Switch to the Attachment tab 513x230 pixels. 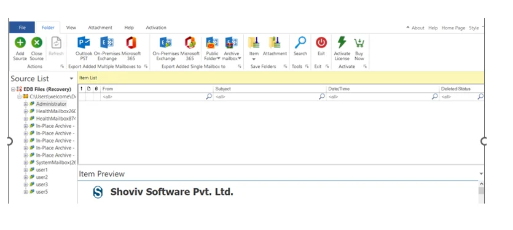(100, 28)
